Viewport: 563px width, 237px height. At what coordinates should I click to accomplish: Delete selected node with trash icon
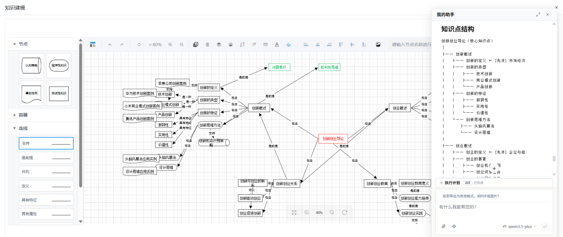(x=207, y=44)
